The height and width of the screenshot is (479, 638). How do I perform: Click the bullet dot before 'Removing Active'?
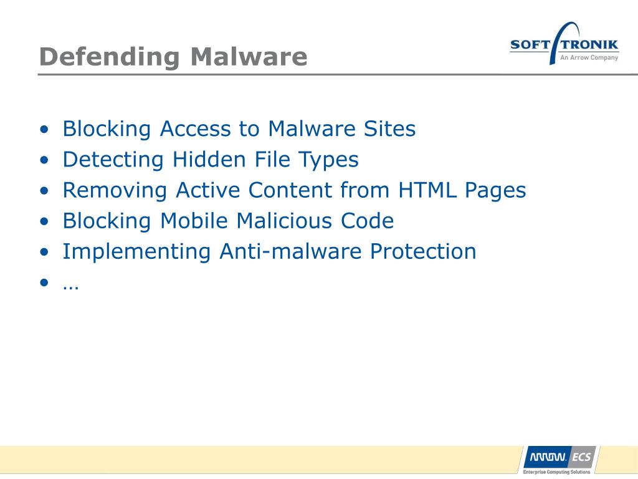[x=44, y=191]
